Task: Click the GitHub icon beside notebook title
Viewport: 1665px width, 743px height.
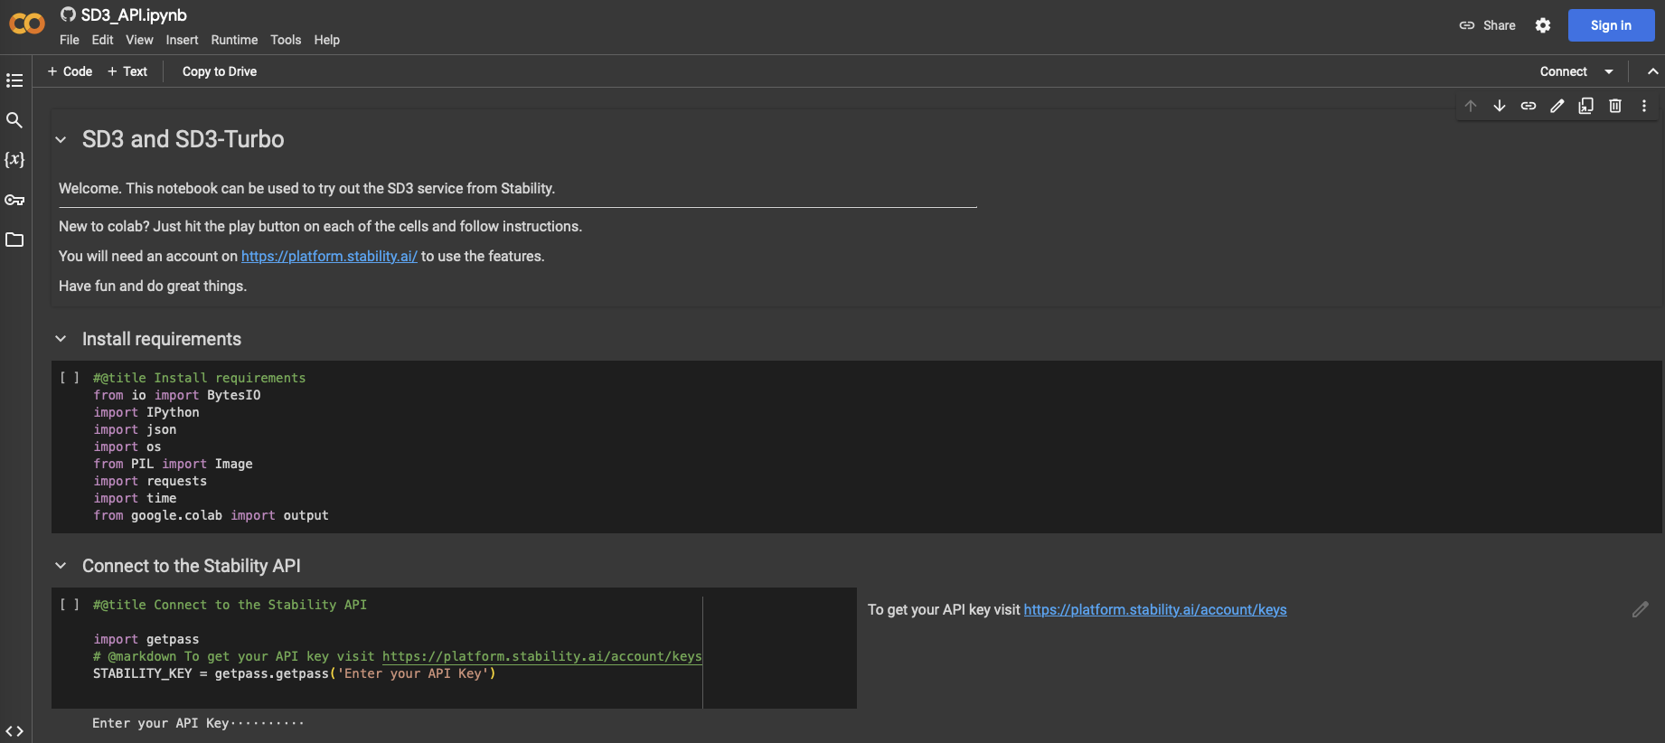Action: (68, 14)
